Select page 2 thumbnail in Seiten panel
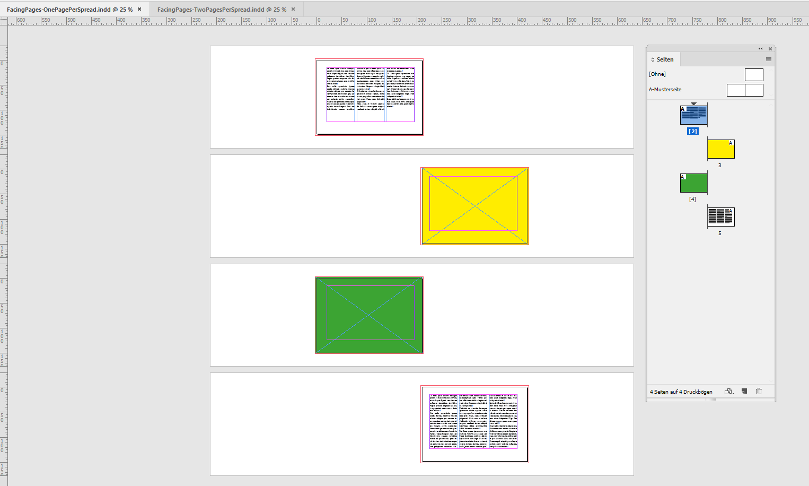This screenshot has height=486, width=809. click(693, 115)
